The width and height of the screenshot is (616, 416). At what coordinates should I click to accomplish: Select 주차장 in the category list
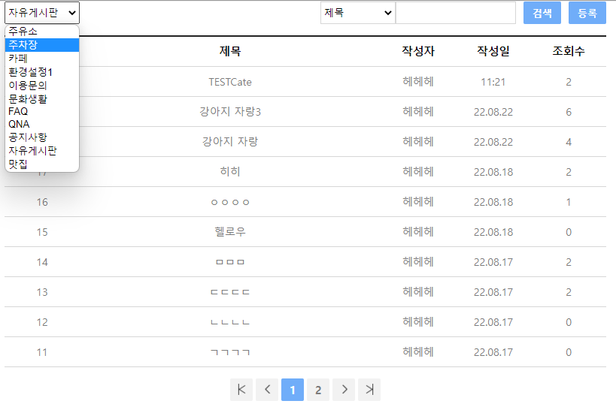(x=42, y=45)
